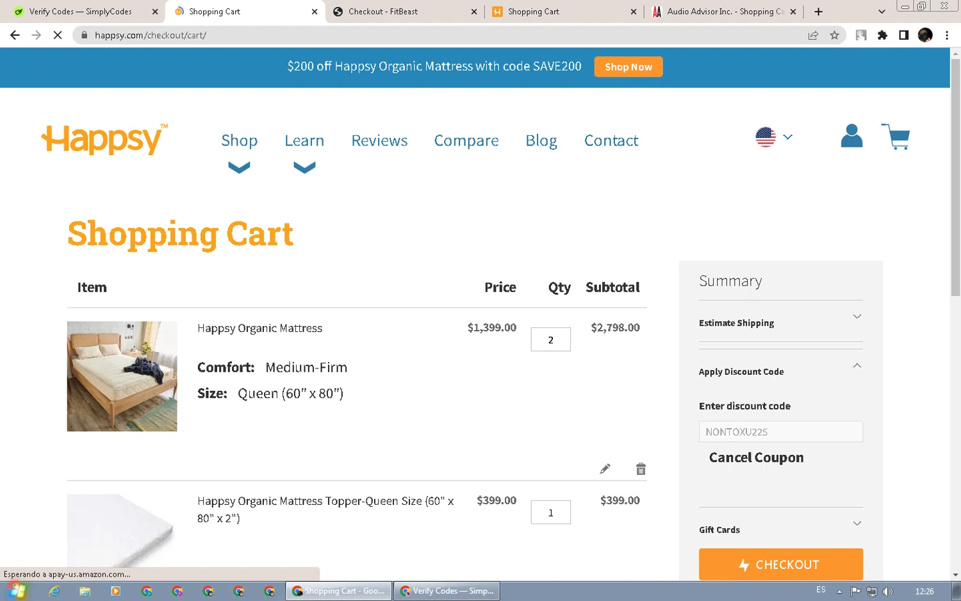The image size is (961, 601).
Task: Open the extension icon next to star
Action: [x=861, y=35]
